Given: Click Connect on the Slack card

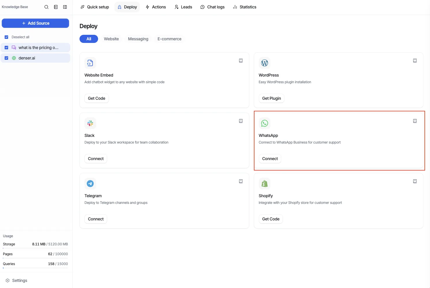Looking at the screenshot, I should pyautogui.click(x=96, y=159).
